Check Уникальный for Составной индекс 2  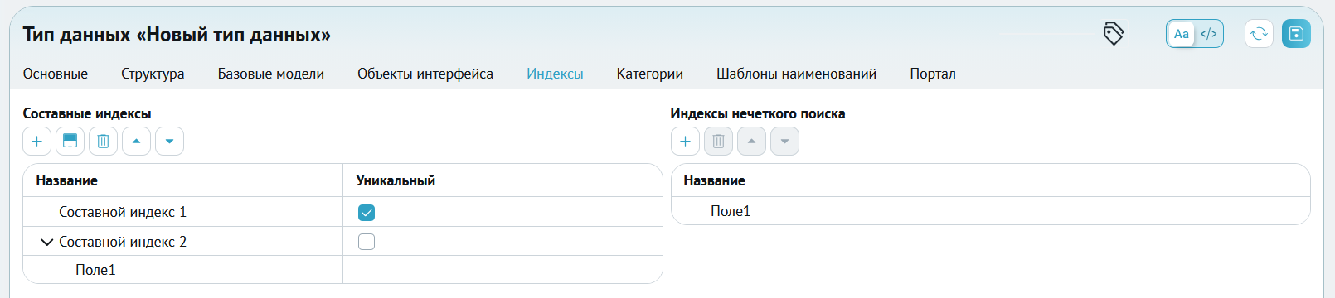(x=367, y=242)
